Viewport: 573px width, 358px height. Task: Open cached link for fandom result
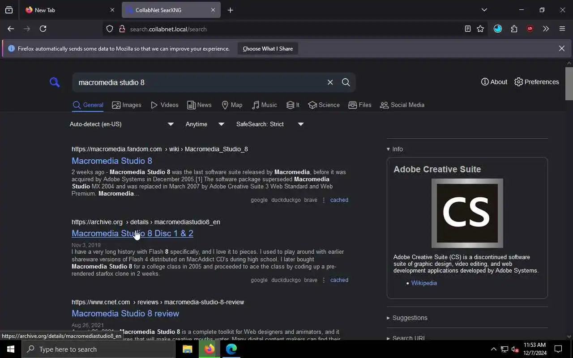click(x=339, y=200)
